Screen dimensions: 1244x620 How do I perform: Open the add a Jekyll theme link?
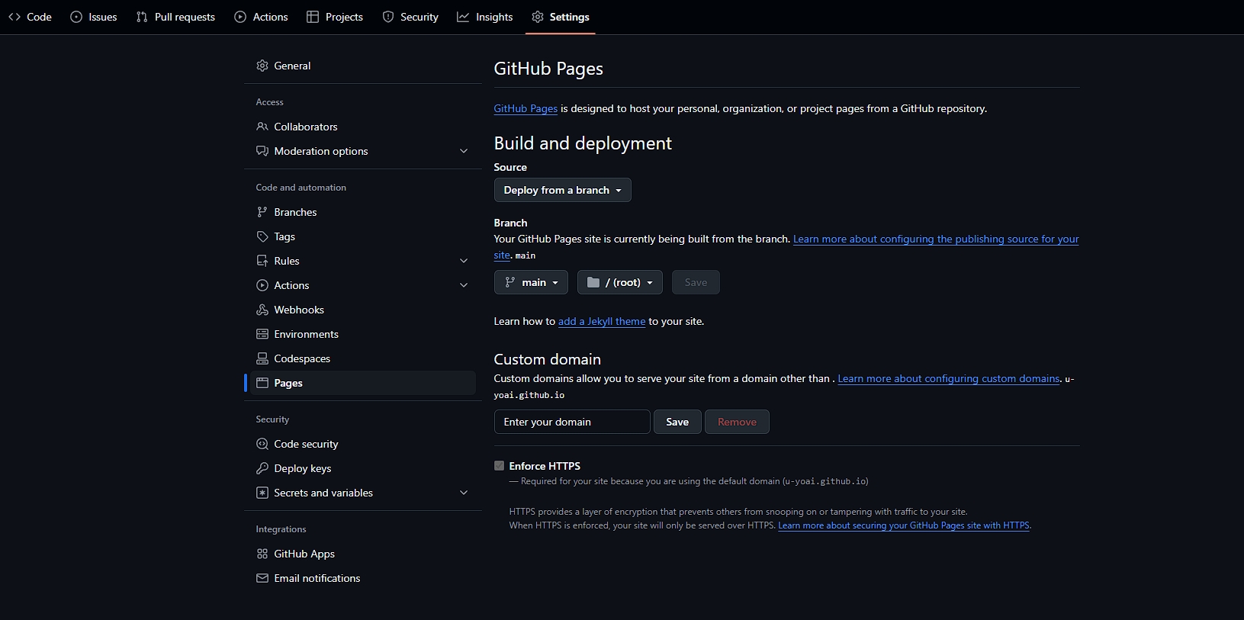tap(602, 322)
